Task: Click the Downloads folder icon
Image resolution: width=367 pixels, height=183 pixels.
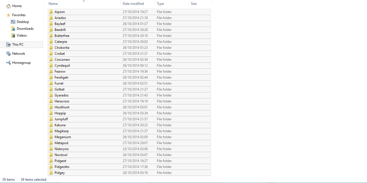Action: click(x=13, y=29)
